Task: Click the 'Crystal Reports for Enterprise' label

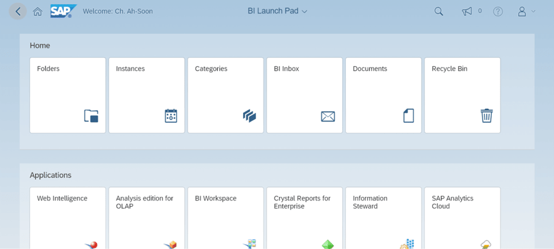Action: click(302, 202)
